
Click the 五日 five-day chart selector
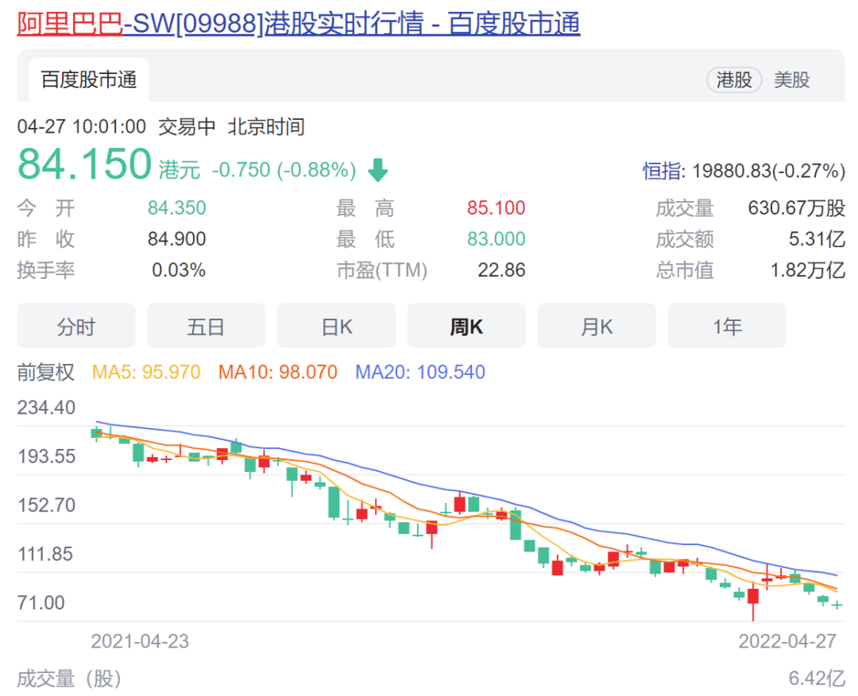(x=206, y=325)
